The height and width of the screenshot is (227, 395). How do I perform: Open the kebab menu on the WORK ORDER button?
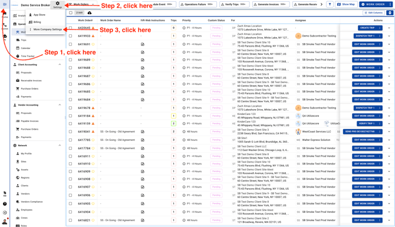[390, 4]
